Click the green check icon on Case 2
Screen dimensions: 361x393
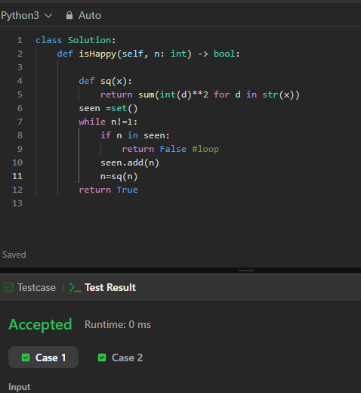[102, 357]
